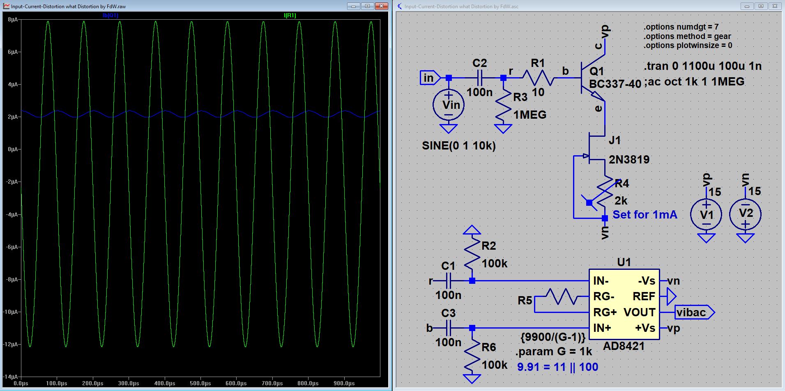Click the SINE(0 1 10k) source value
Screen dimensions: 785x391
point(459,146)
